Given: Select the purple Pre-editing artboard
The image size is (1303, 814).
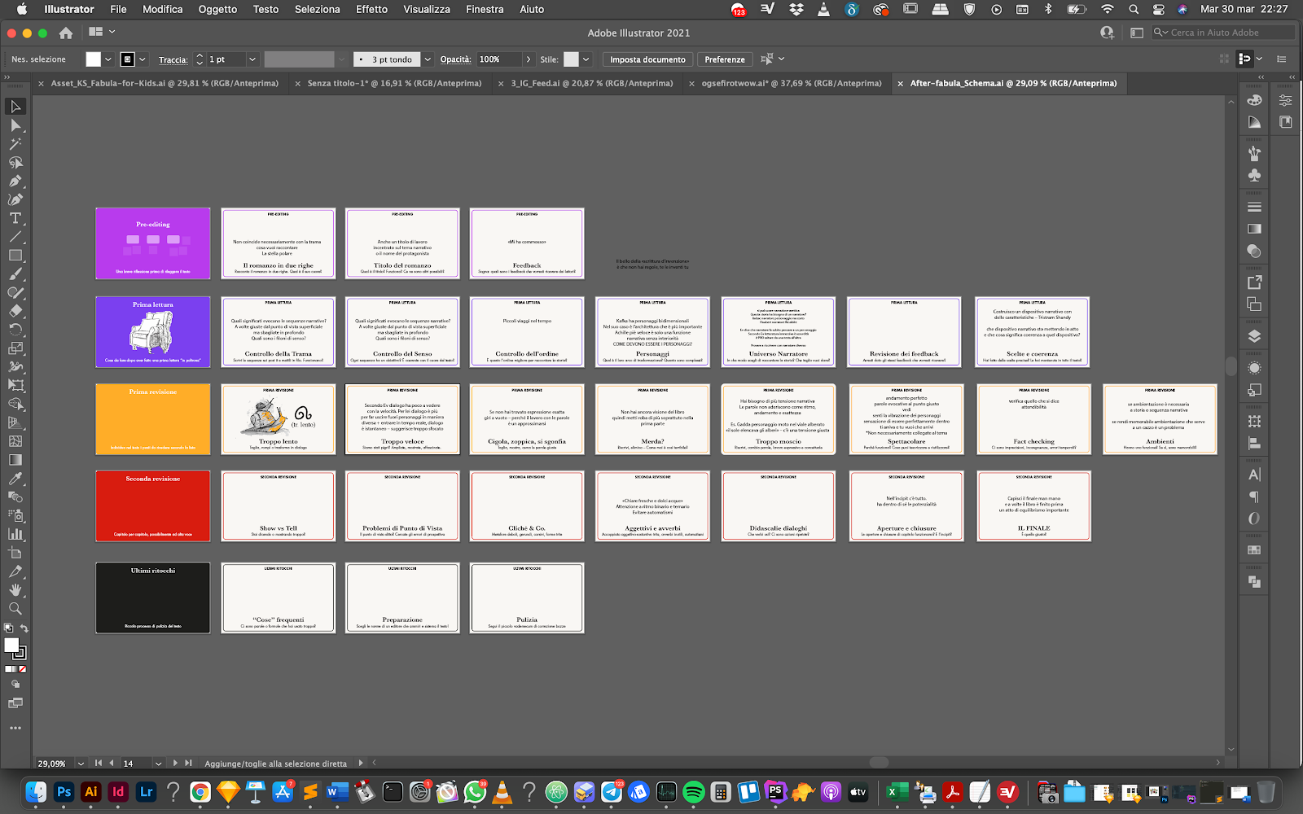Looking at the screenshot, I should (153, 243).
